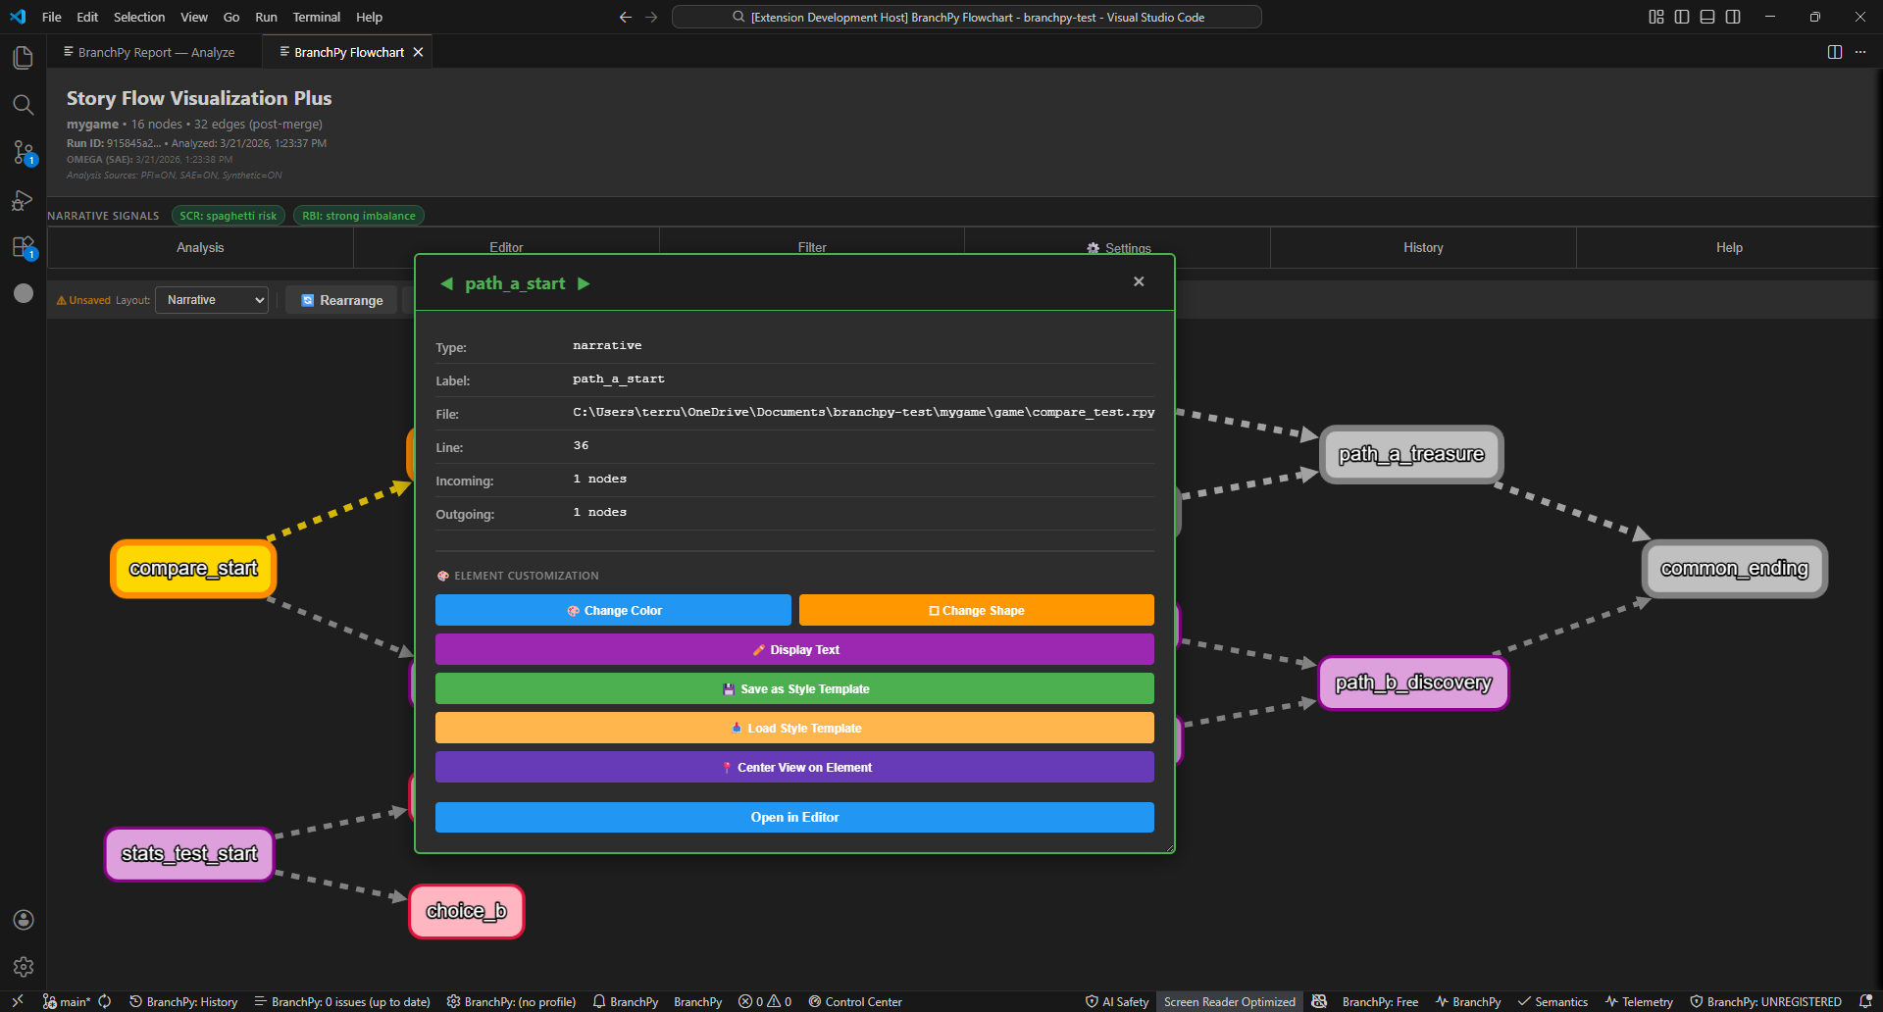Open Search in the activity bar
The image size is (1883, 1012).
click(x=24, y=105)
